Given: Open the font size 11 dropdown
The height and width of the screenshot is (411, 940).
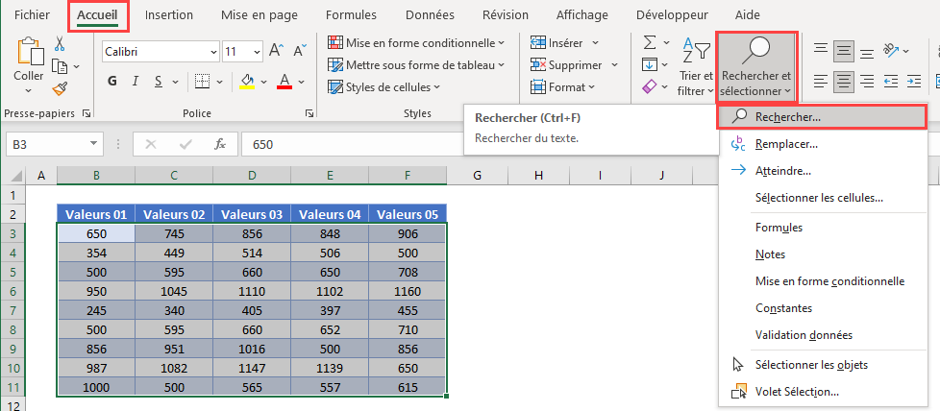Looking at the screenshot, I should (x=258, y=52).
